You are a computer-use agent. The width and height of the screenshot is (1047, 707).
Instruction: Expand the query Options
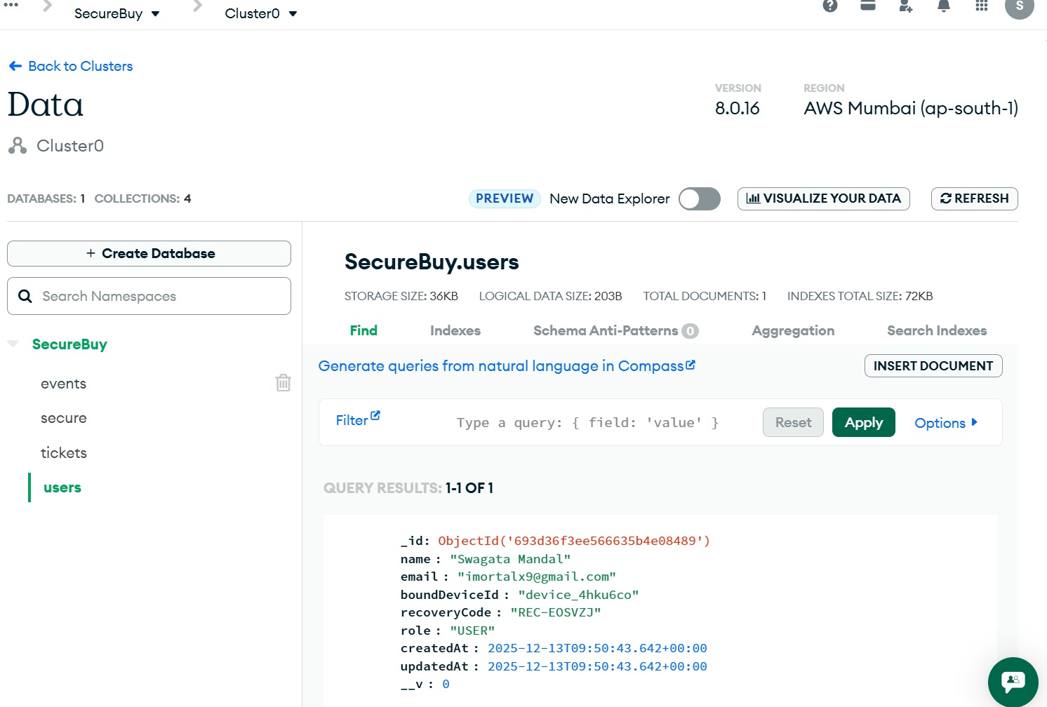pyautogui.click(x=946, y=423)
